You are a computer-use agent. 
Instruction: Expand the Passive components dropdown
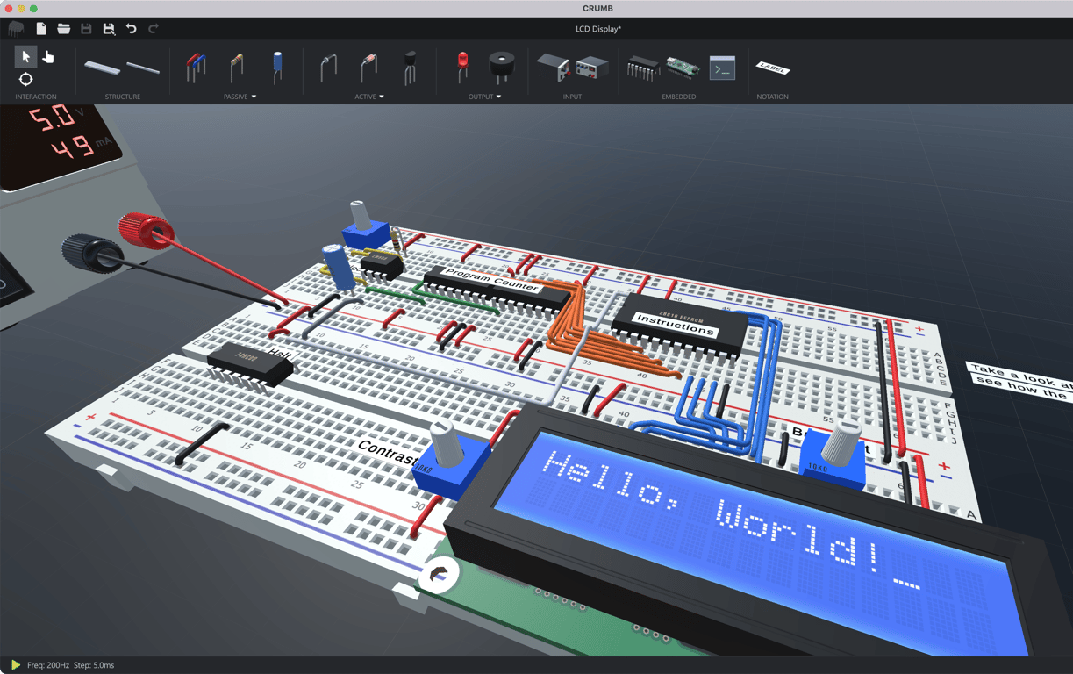pyautogui.click(x=254, y=97)
